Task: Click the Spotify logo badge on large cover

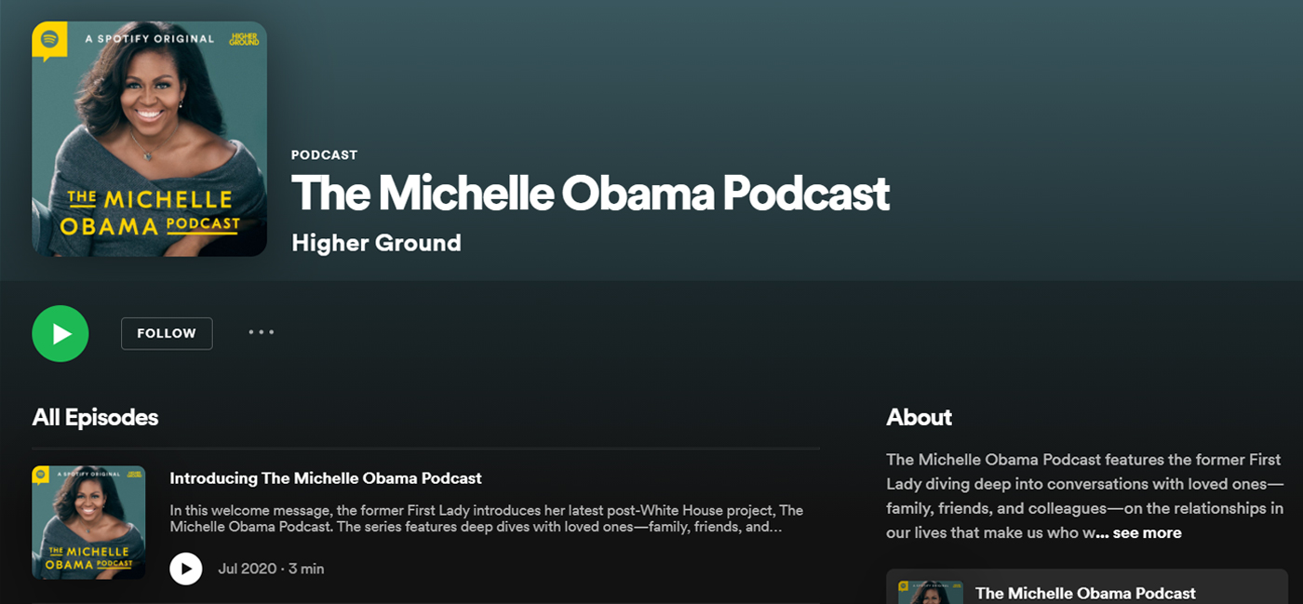Action: tap(50, 41)
